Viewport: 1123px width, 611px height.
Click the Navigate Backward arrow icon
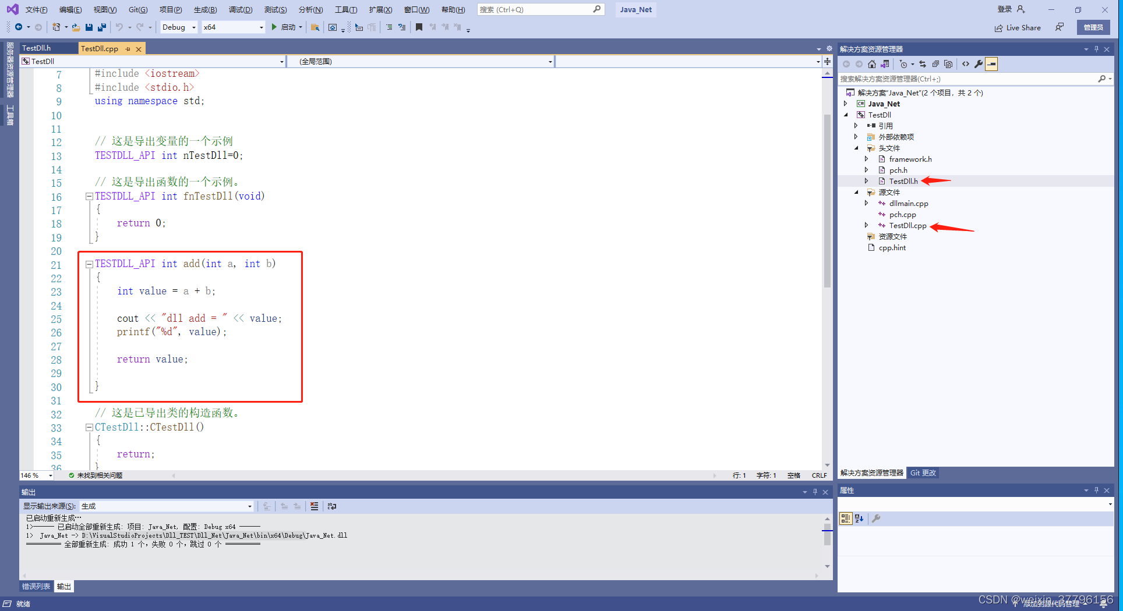coord(19,27)
